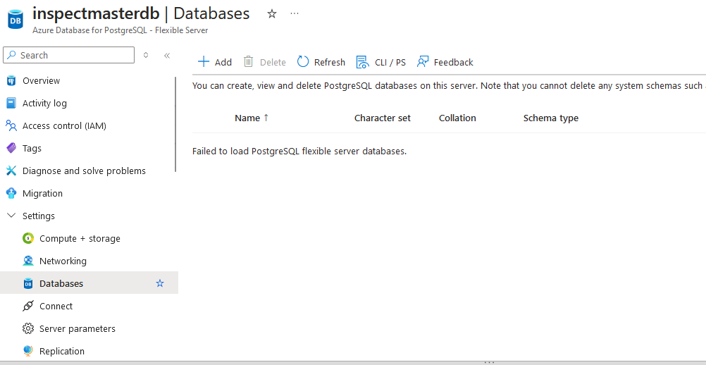Screen dimensions: 706x365
Task: Toggle favorite star on Databases menu item
Action: [x=160, y=283]
